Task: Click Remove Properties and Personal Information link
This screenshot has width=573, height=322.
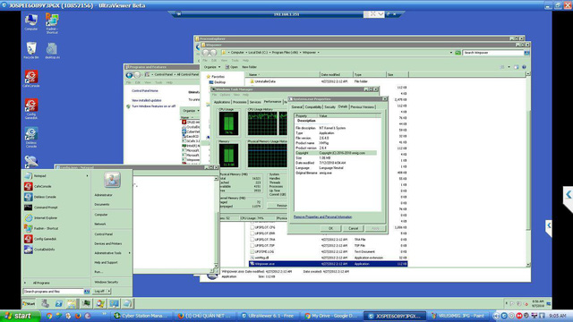Action: pos(322,216)
